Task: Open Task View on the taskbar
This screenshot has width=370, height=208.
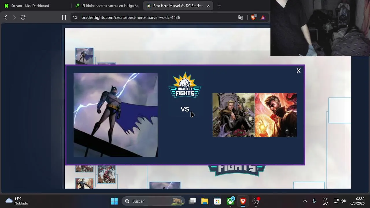Action: point(193,201)
